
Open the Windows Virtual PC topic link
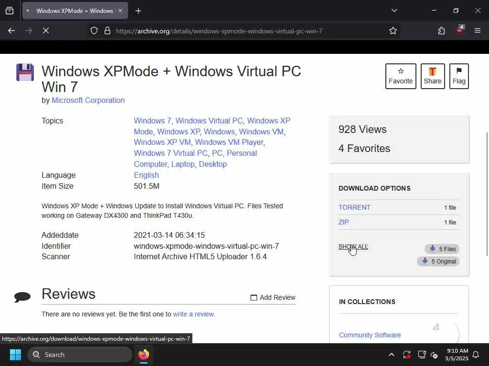(x=209, y=121)
